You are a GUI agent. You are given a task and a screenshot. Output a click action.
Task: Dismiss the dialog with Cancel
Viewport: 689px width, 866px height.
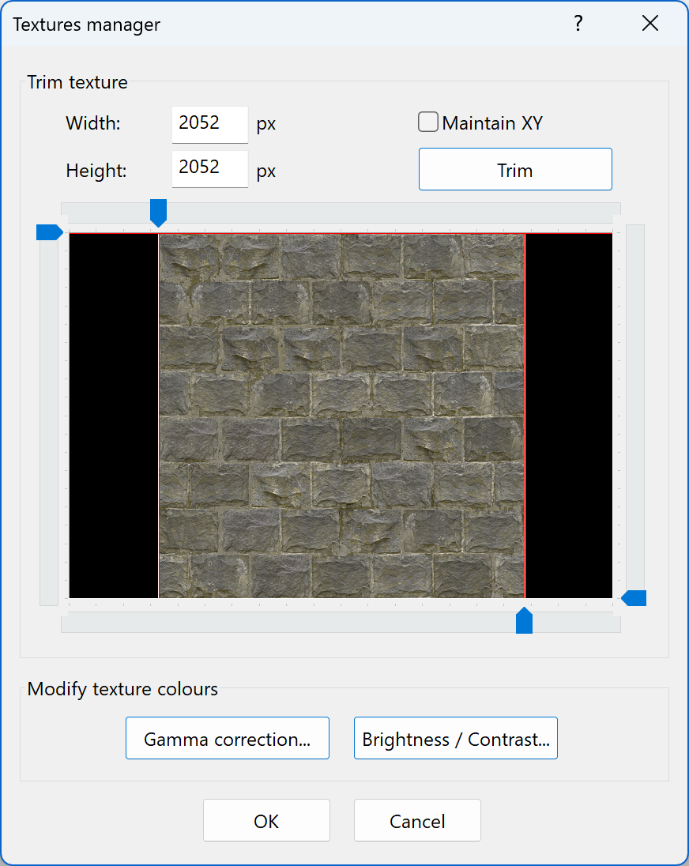[417, 820]
